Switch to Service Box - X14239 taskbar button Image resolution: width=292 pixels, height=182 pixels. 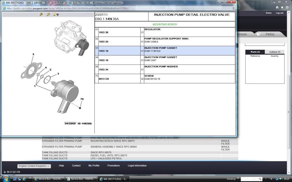coord(49,179)
